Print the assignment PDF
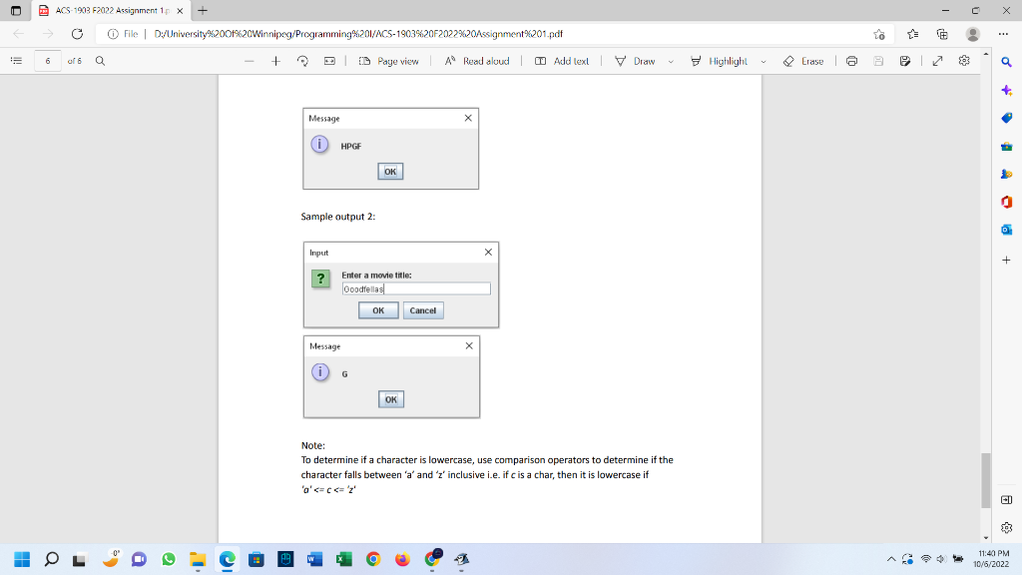Image resolution: width=1022 pixels, height=575 pixels. pos(852,61)
